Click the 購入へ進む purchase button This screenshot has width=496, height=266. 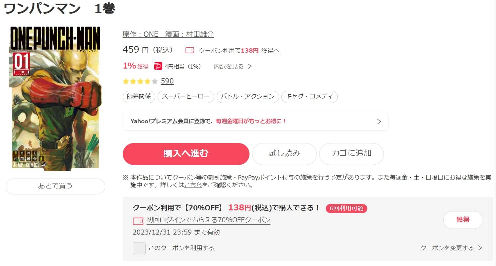pyautogui.click(x=186, y=154)
